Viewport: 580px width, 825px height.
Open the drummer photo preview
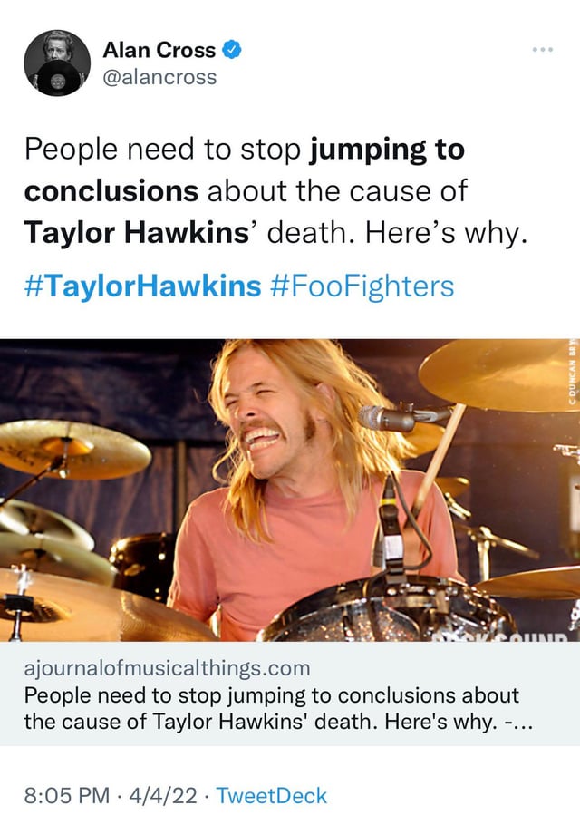pos(290,490)
